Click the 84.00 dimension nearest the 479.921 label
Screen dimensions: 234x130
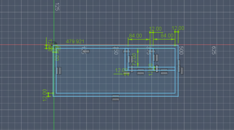136,36
